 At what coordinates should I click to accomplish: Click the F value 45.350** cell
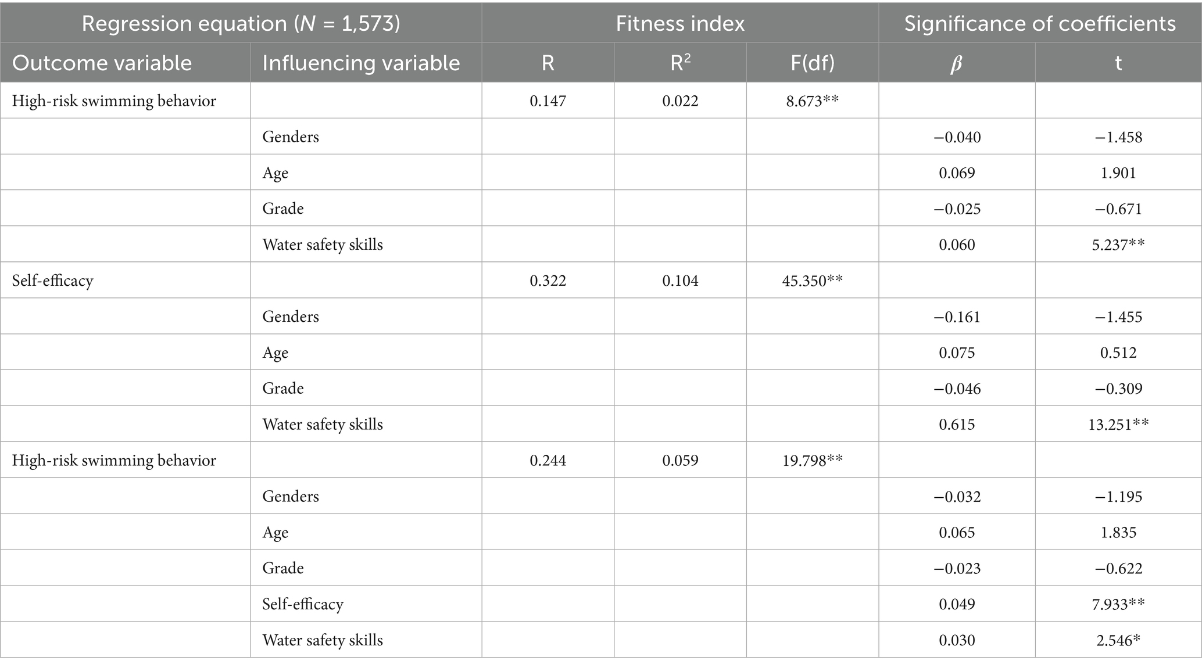click(812, 281)
